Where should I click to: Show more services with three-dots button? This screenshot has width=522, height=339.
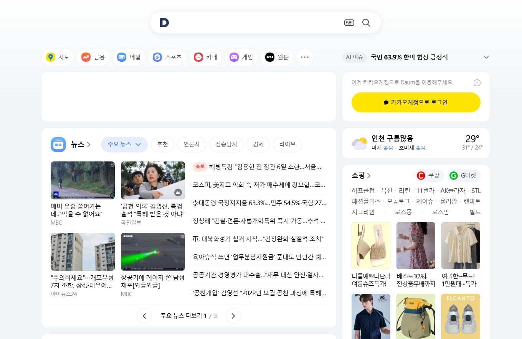305,57
